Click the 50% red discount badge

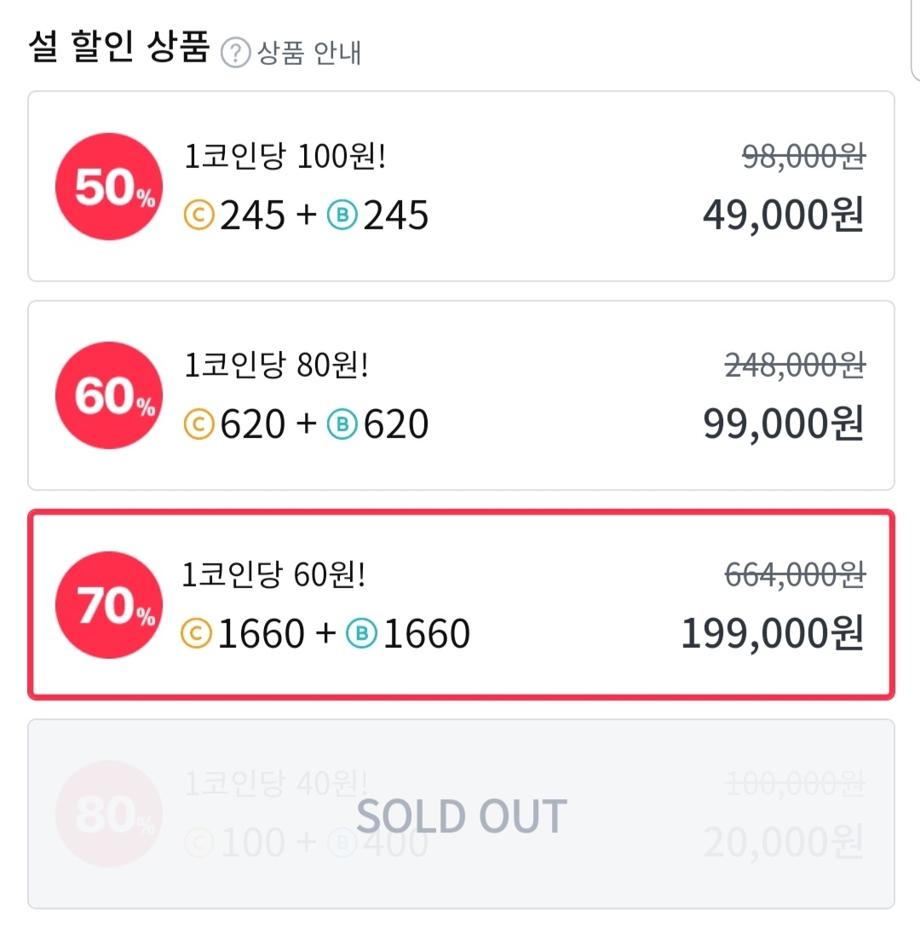click(x=109, y=187)
